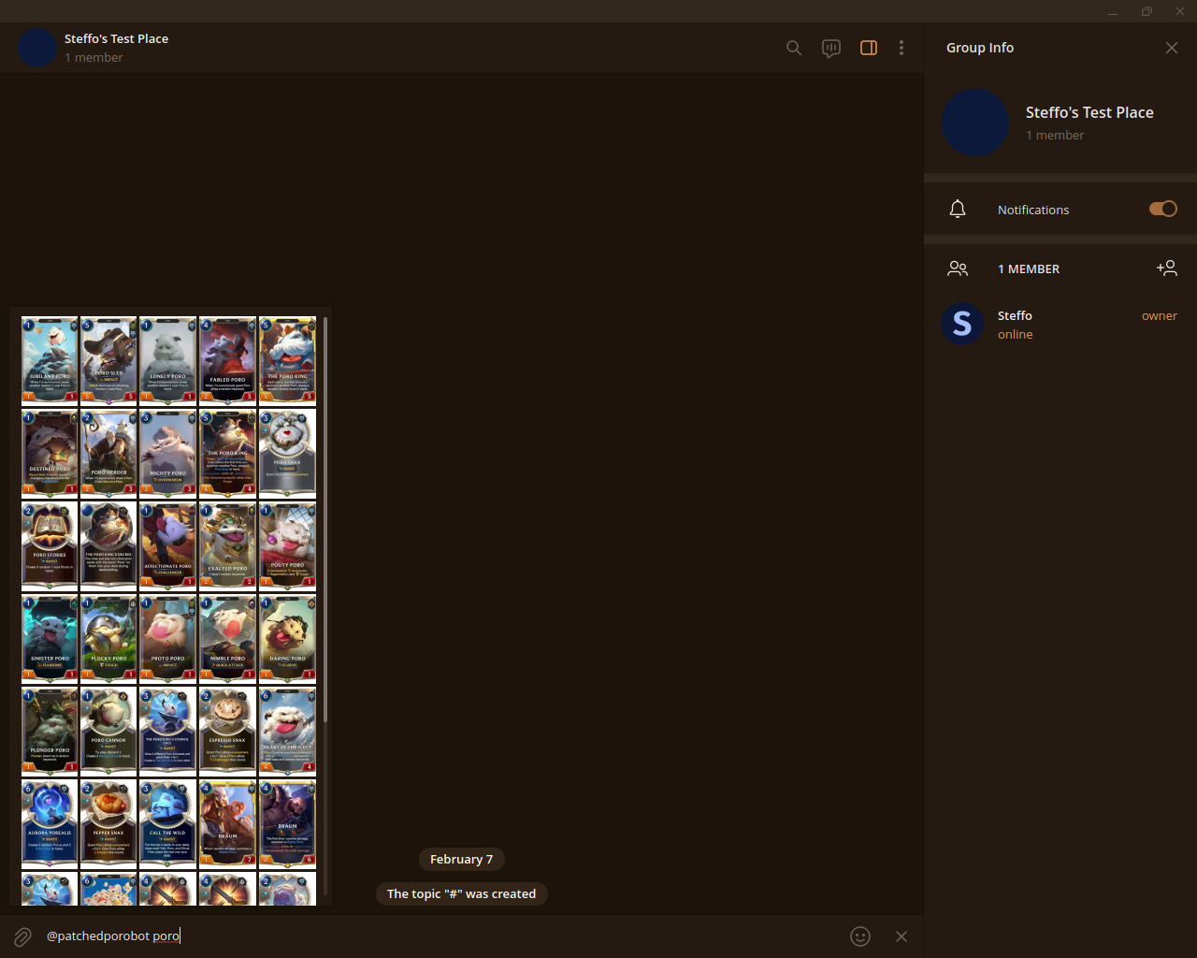Minimize the Telegram window
The width and height of the screenshot is (1197, 958).
1113,11
